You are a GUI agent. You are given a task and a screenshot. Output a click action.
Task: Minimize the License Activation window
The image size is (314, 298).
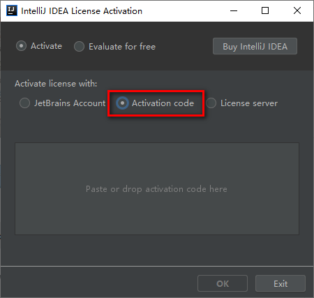pyautogui.click(x=234, y=10)
